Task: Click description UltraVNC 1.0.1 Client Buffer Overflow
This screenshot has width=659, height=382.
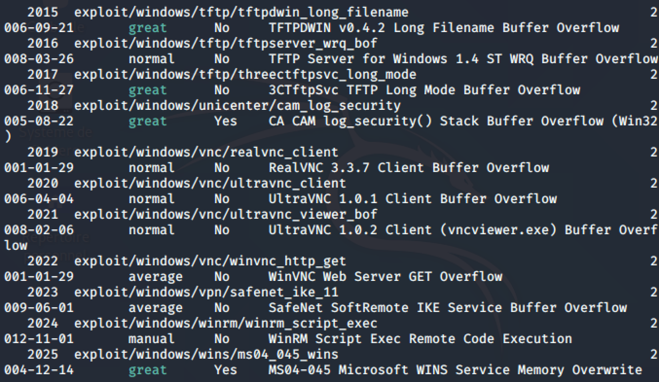Action: click(x=413, y=199)
